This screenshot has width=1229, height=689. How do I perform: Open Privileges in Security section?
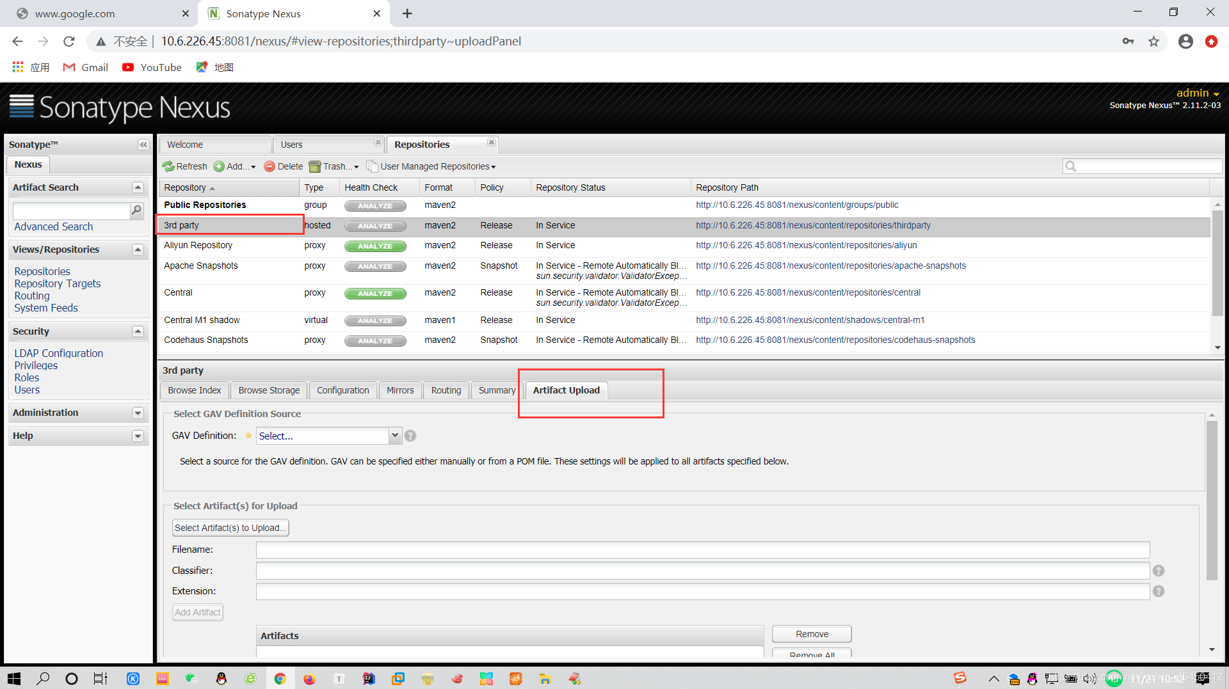point(36,365)
